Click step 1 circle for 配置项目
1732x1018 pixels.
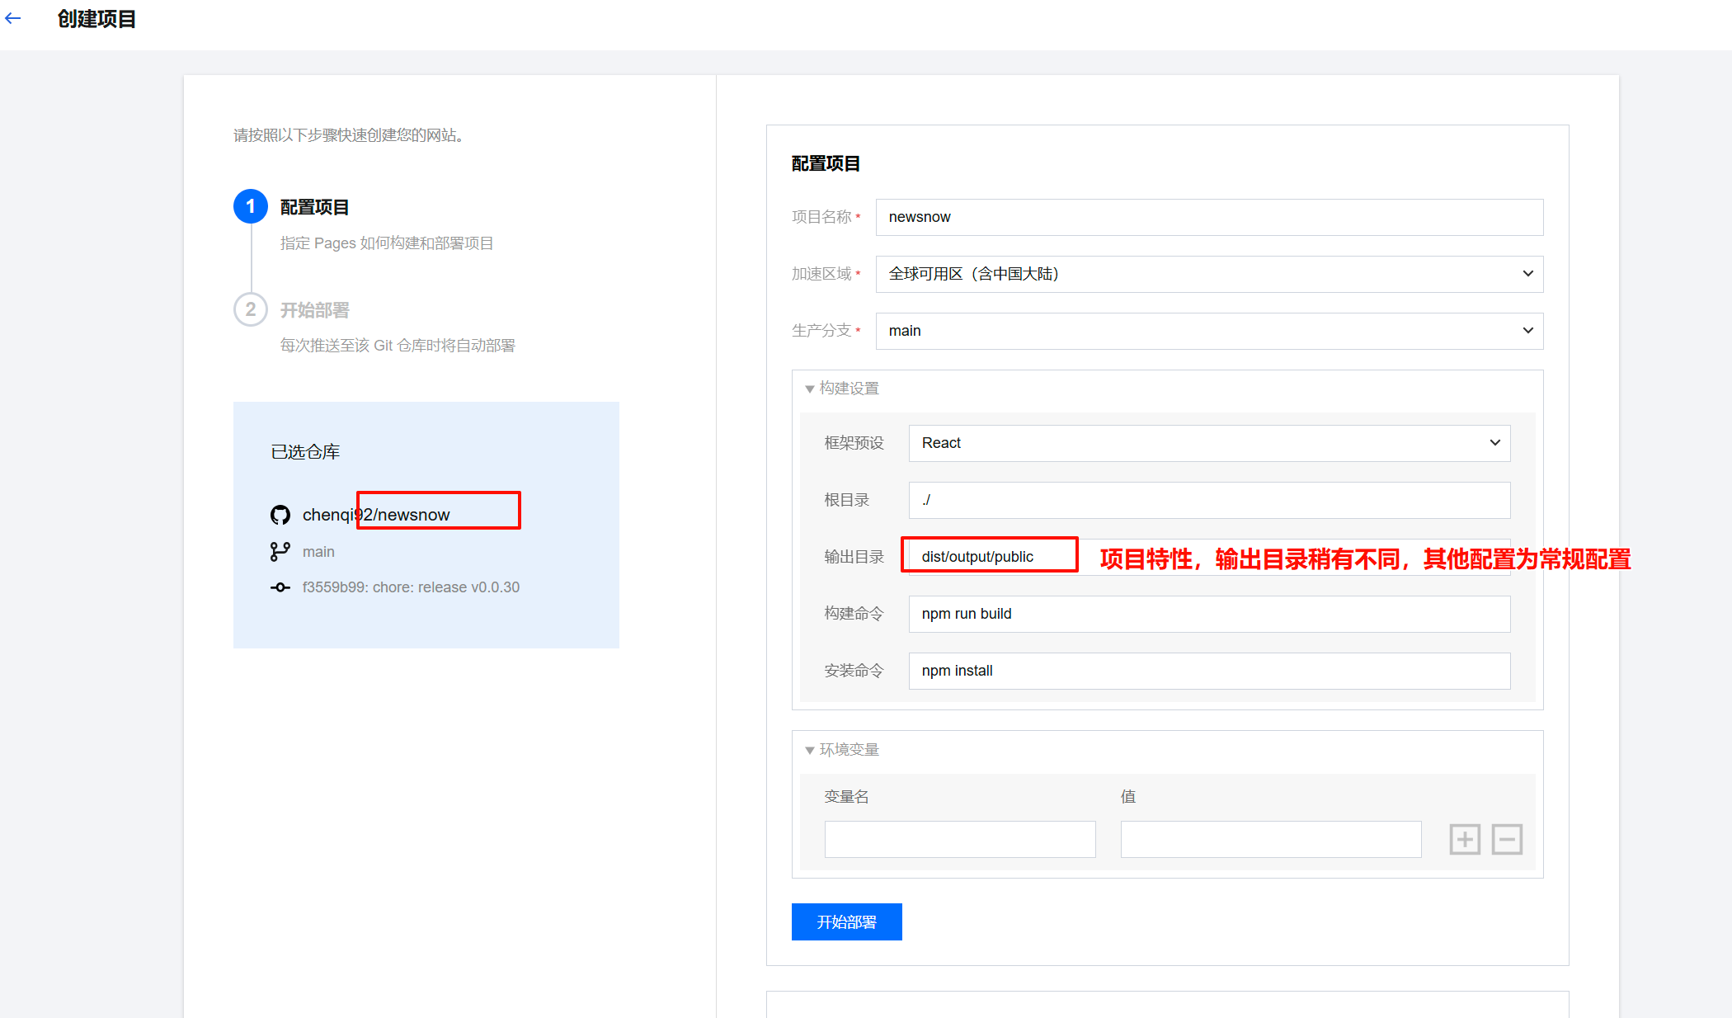(251, 206)
